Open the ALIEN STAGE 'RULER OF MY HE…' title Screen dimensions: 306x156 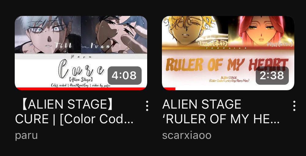click(x=221, y=112)
